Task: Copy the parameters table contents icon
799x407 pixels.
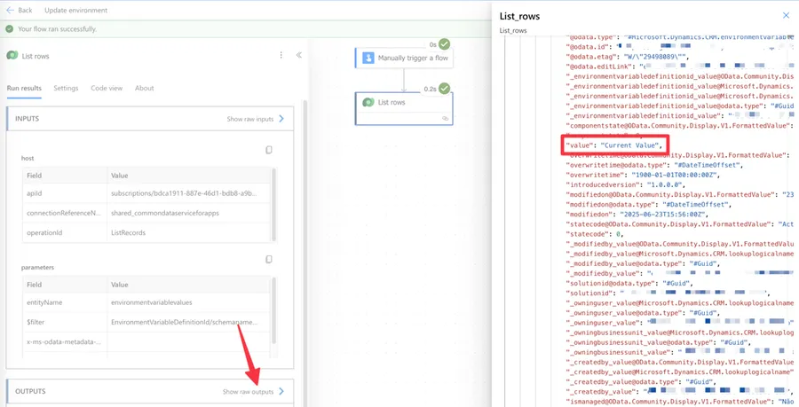Action: 269,260
